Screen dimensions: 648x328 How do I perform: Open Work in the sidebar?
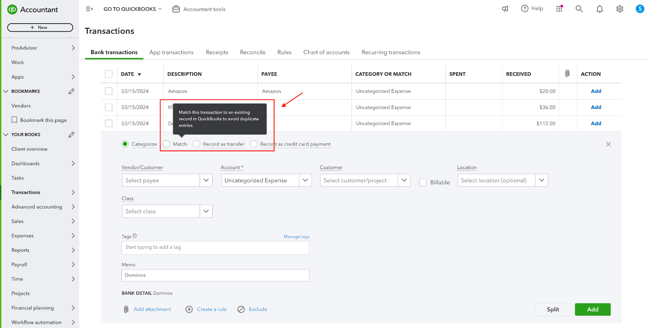pos(18,62)
